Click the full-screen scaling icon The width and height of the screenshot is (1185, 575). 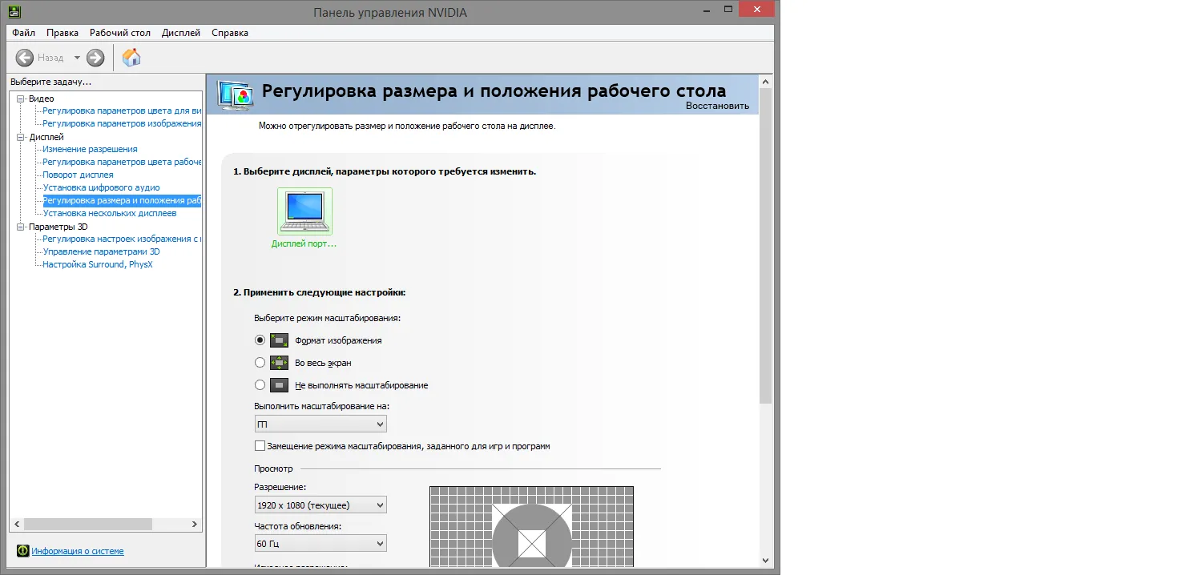tap(279, 362)
